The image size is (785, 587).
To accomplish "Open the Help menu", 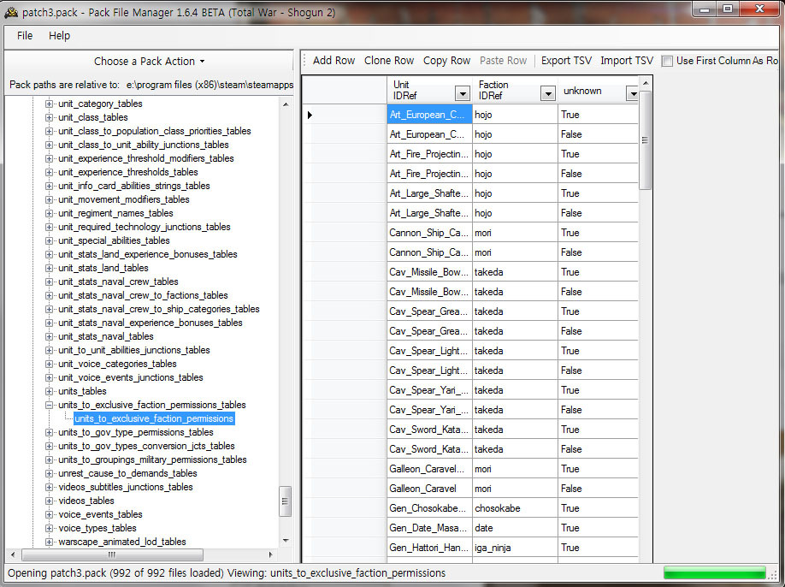I will [x=59, y=36].
